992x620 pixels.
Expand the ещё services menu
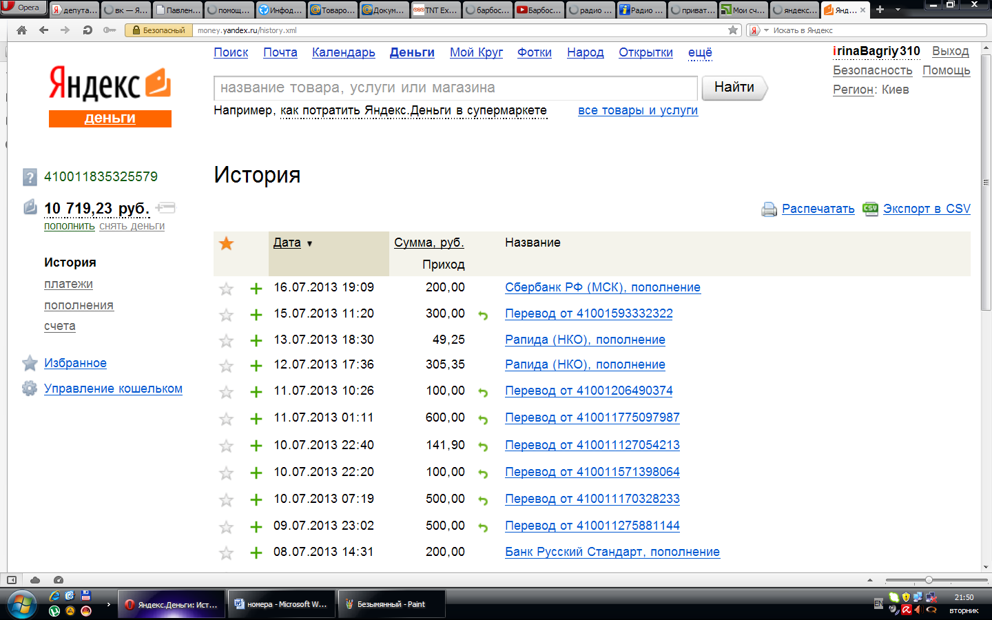(x=700, y=52)
